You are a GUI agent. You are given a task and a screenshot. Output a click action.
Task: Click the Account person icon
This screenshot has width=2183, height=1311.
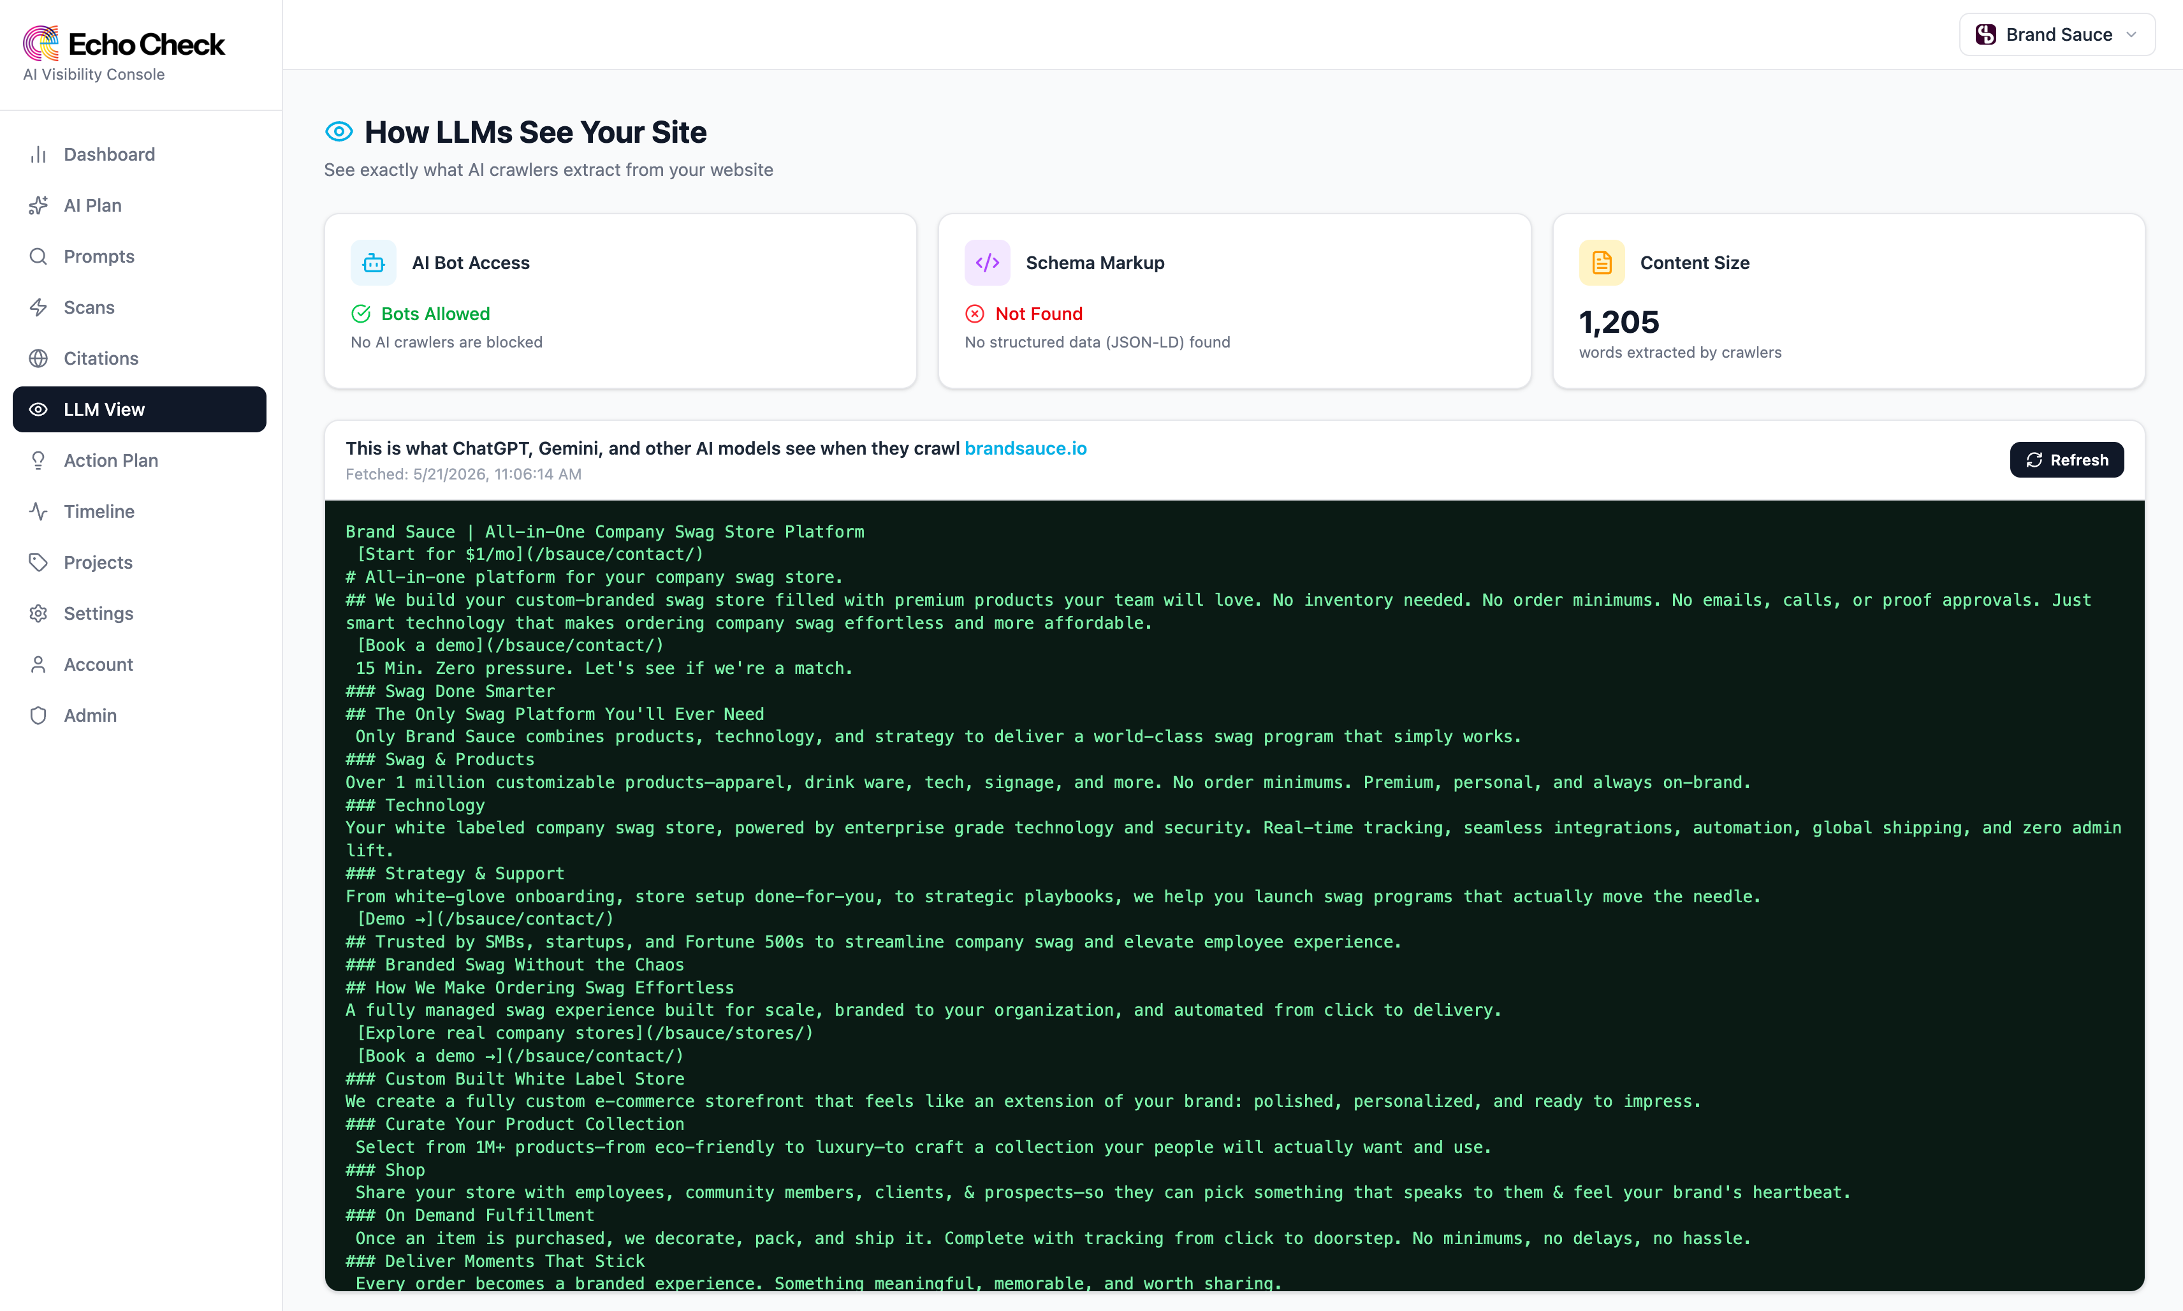point(38,664)
